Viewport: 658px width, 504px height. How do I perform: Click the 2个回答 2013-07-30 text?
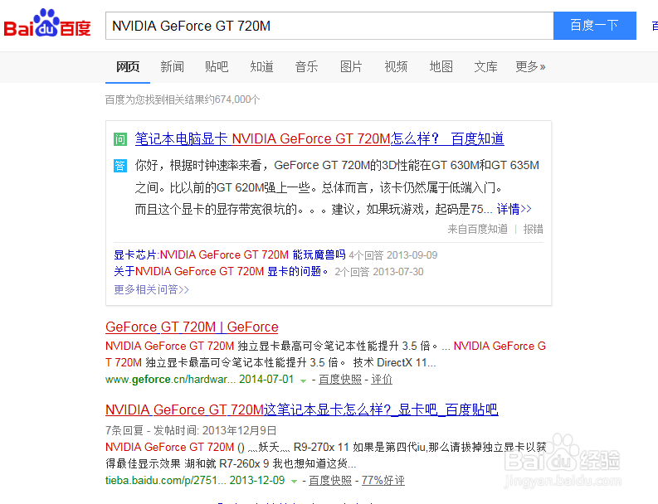click(379, 272)
